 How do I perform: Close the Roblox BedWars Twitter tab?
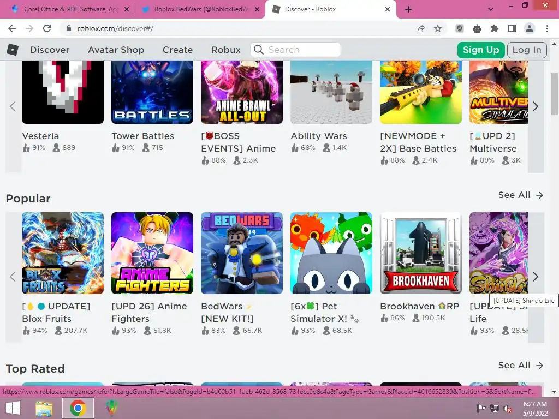coord(257,9)
